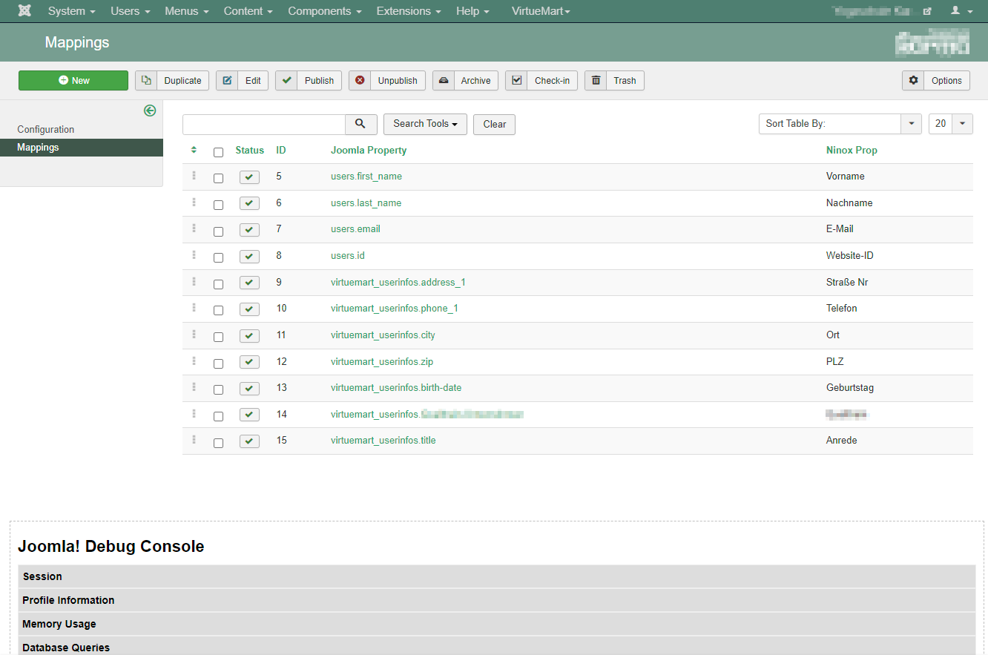This screenshot has height=655, width=988.
Task: Open Sort Table By dropdown
Action: click(x=840, y=124)
